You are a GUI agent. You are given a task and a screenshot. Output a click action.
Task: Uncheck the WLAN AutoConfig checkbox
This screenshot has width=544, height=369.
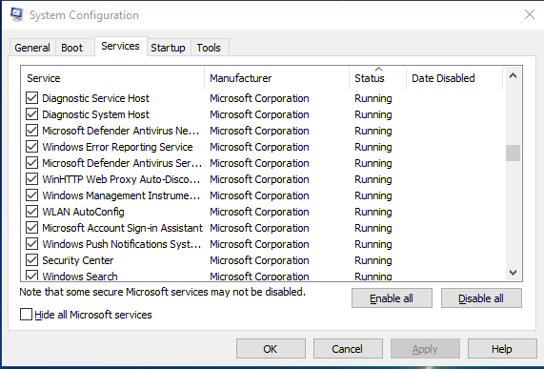click(32, 212)
